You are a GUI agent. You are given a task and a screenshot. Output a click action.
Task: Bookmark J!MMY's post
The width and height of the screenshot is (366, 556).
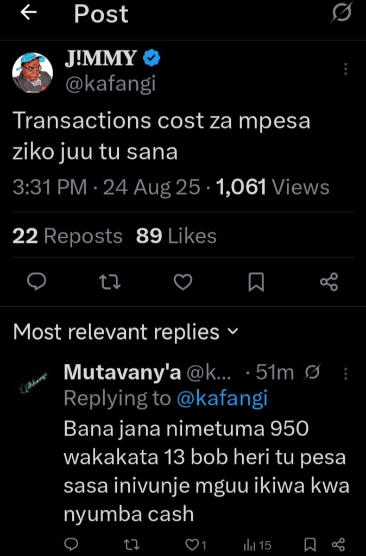pos(256,282)
